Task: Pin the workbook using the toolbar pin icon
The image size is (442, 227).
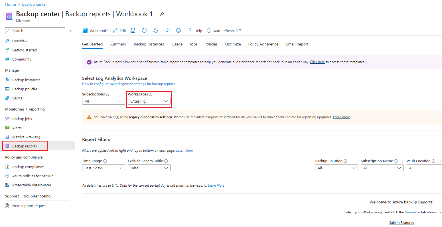Action: click(x=167, y=30)
